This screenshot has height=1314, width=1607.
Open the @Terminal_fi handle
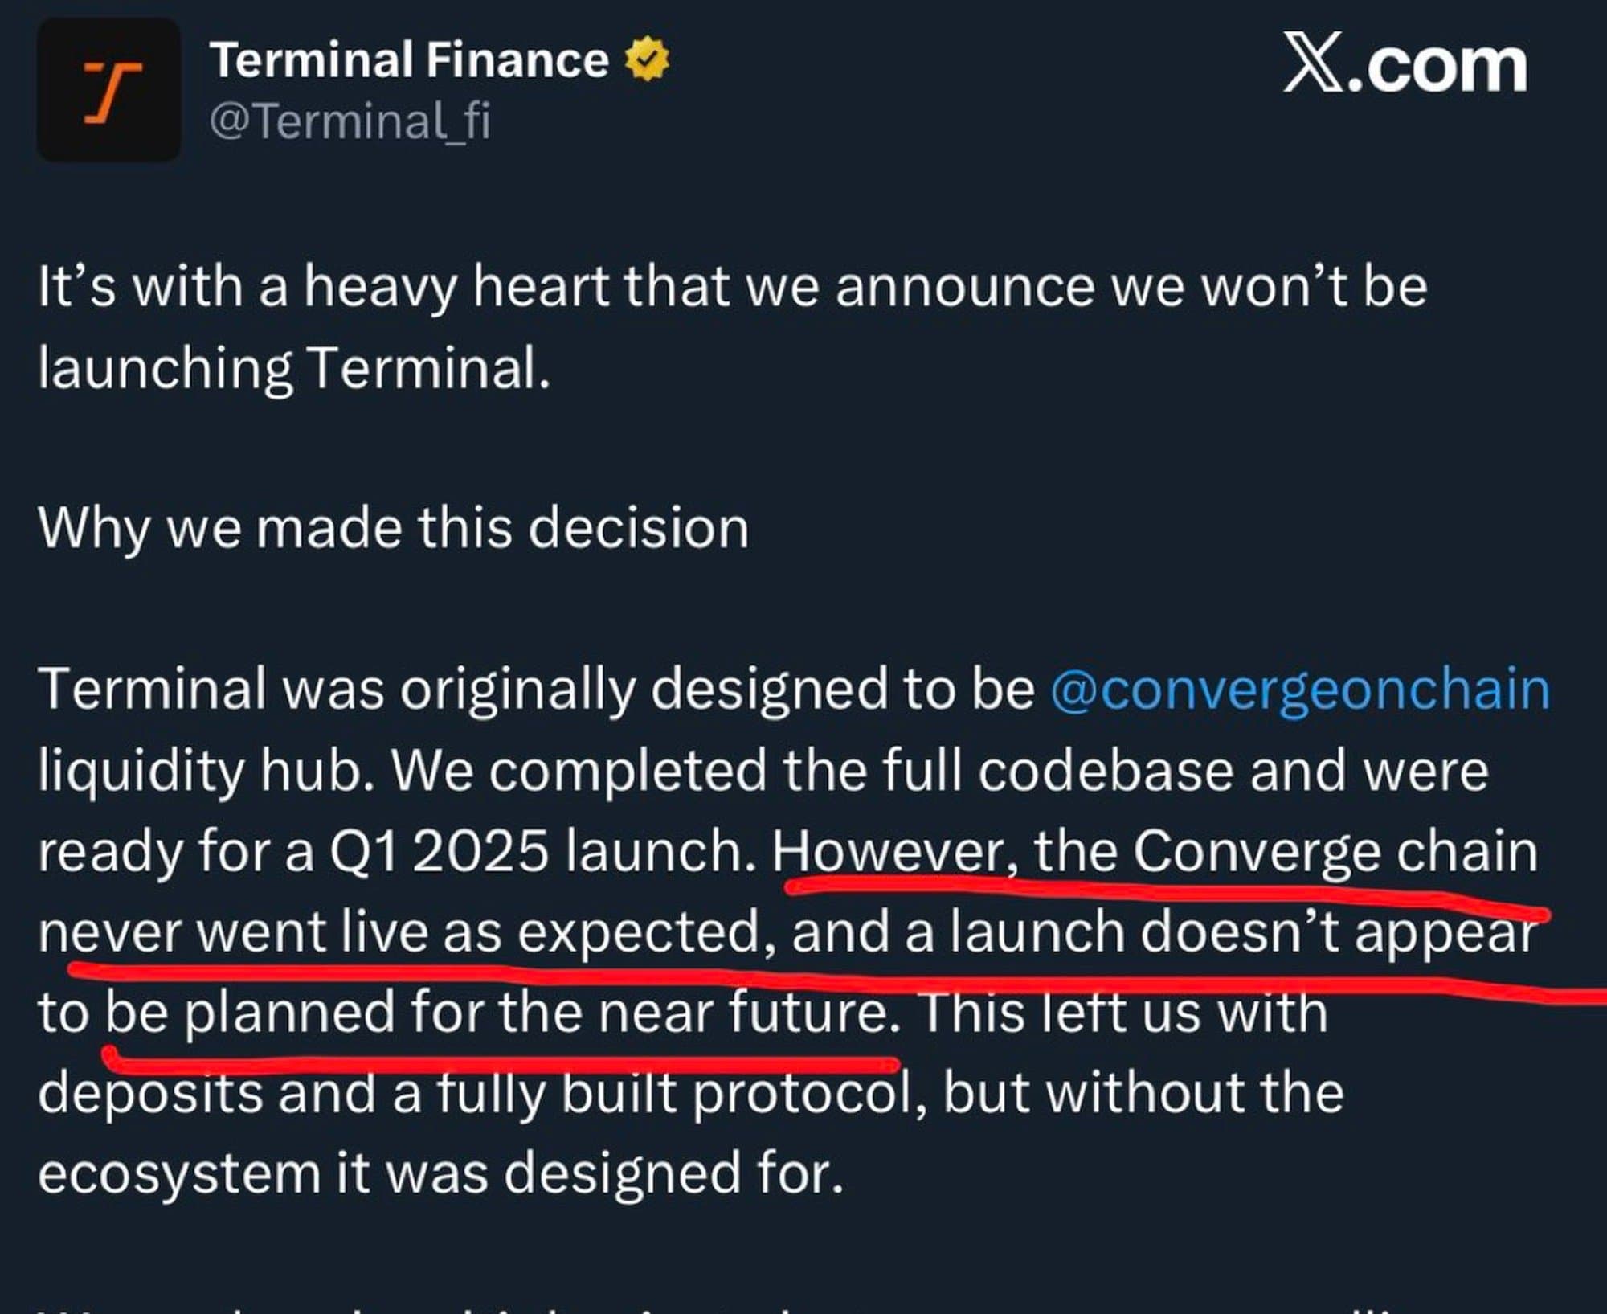coord(350,122)
